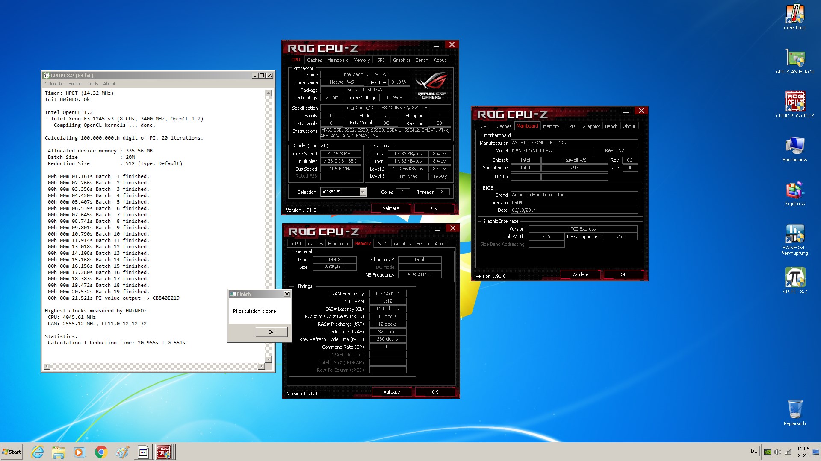Open the Paint icon in the taskbar
Screen dimensions: 821x461
click(122, 452)
